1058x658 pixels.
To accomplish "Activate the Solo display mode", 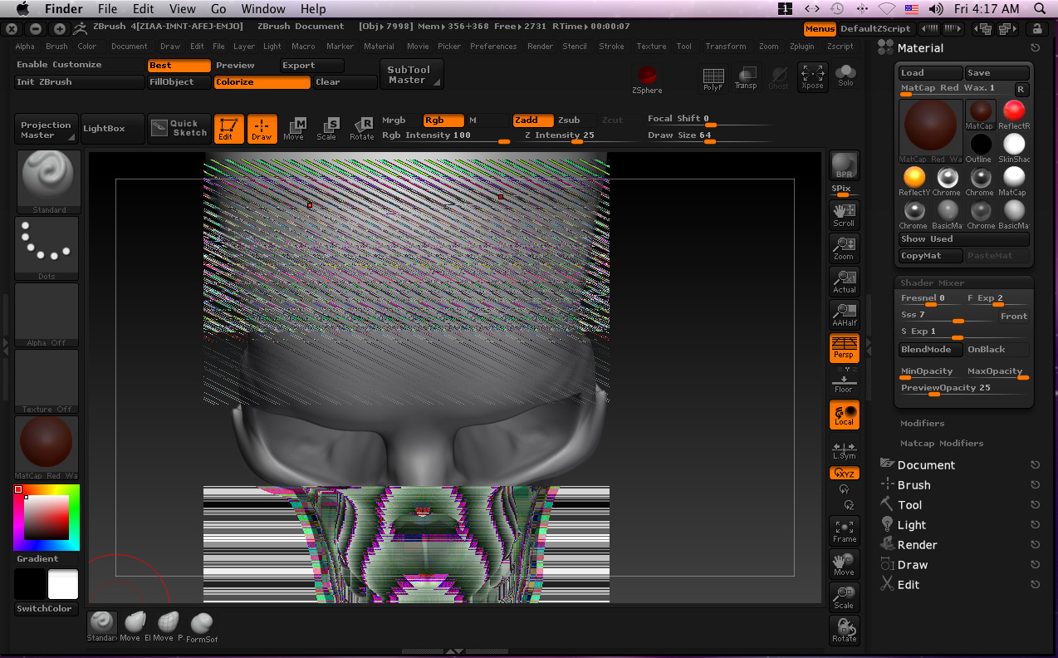I will pos(845,76).
